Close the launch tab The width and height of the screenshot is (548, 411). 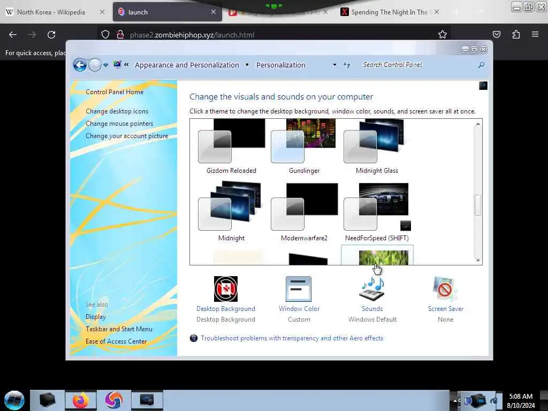[x=214, y=12]
